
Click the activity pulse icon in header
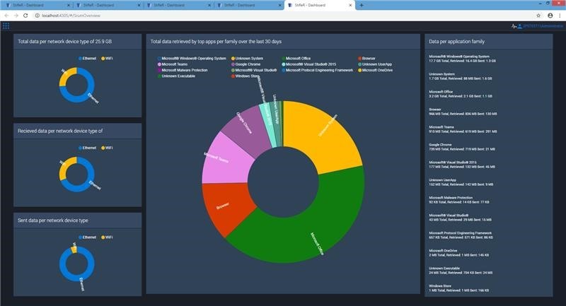point(514,26)
